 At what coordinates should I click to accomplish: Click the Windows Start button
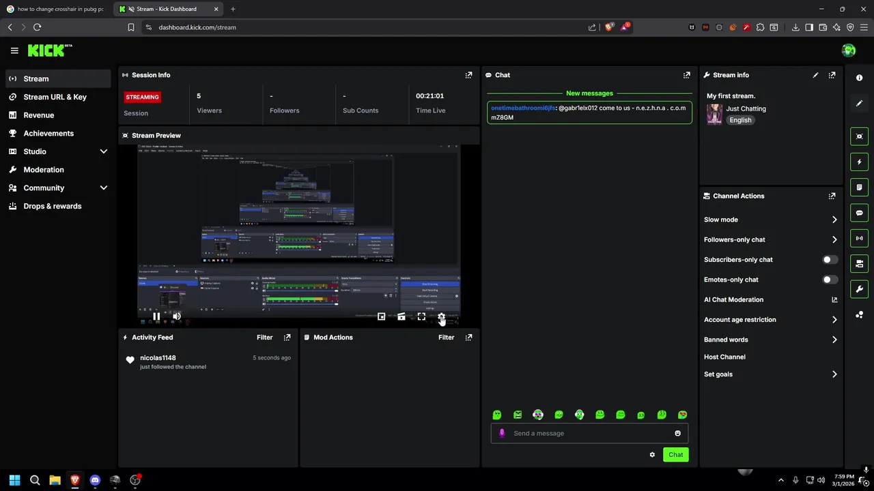tap(14, 480)
